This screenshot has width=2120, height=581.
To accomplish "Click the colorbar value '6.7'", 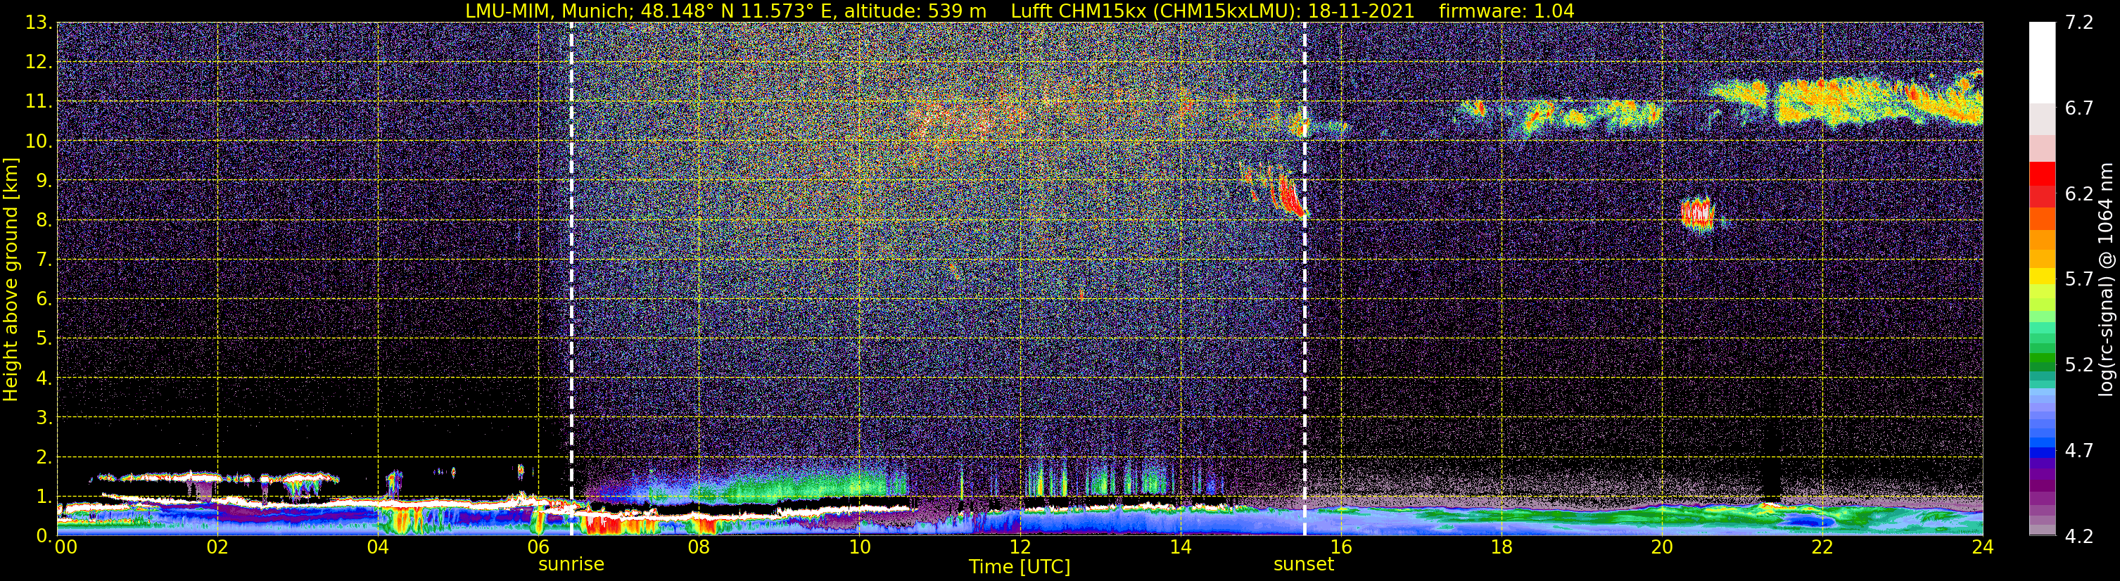I will pyautogui.click(x=2079, y=108).
